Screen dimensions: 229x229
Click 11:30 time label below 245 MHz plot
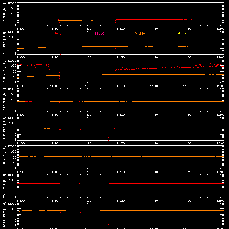121,29
